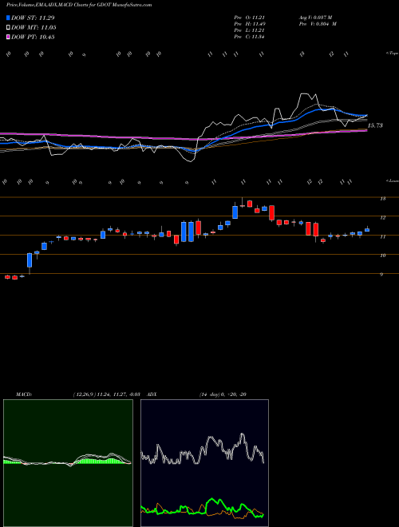Click the '<Tops' label at right edge

[x=392, y=53]
